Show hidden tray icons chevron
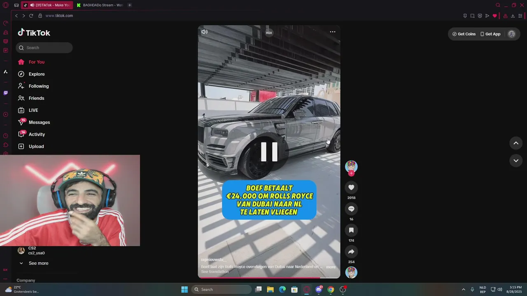The image size is (527, 296). [463, 289]
